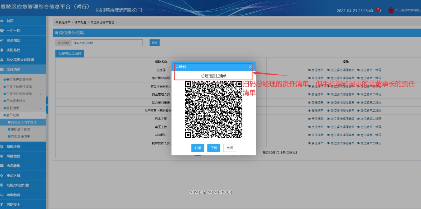
Task: Expand 履职清单 submenu arrow
Action: (x=40, y=108)
